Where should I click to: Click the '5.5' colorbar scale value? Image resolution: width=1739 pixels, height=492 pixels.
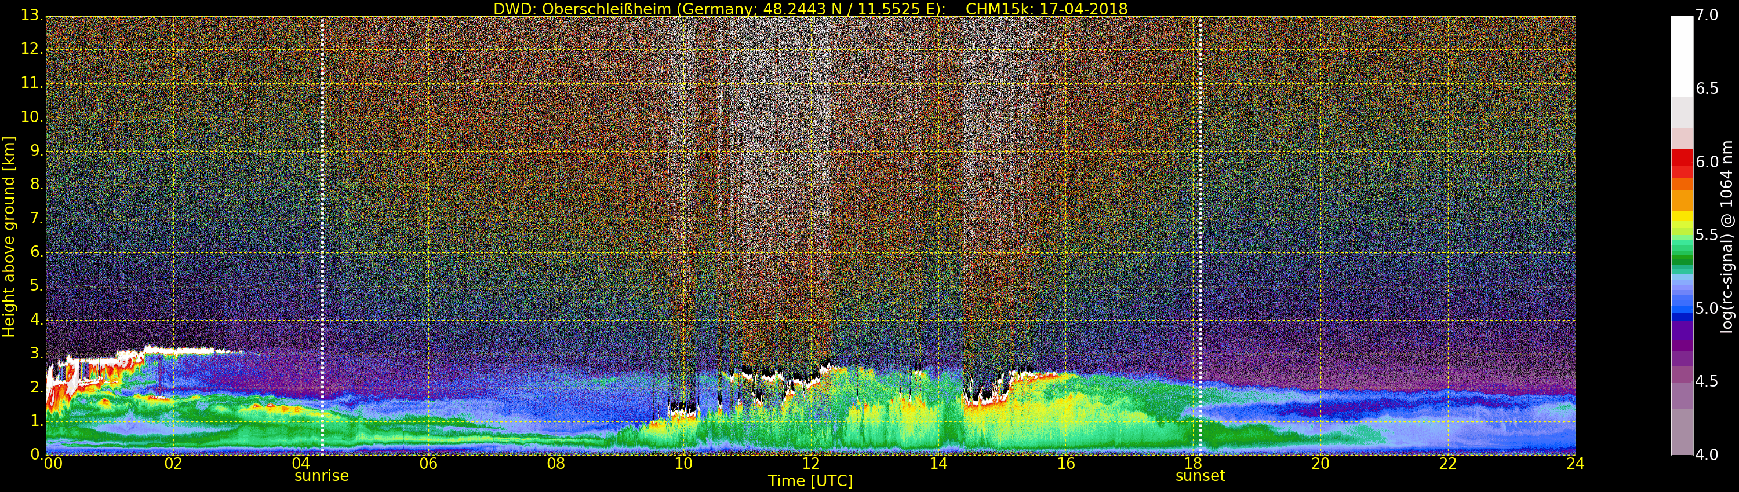(1707, 235)
